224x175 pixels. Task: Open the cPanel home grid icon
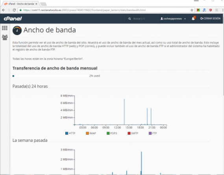click(x=5, y=28)
